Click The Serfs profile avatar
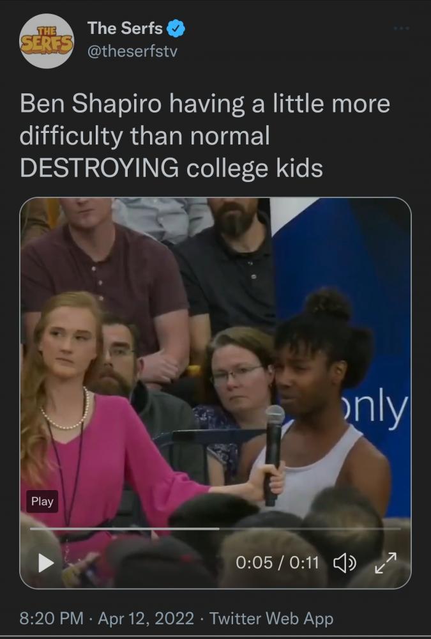This screenshot has width=431, height=639. point(47,41)
